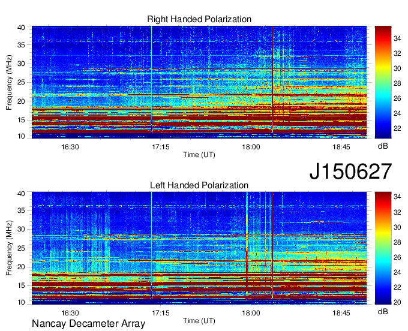Click Frequency (MHz) axis label of Right Handed plot

pos(9,82)
